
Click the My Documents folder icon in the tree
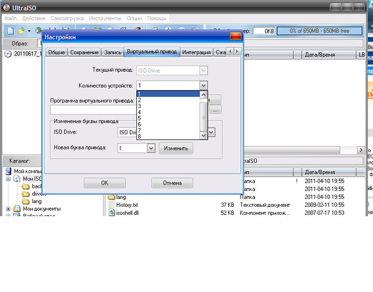(17, 209)
